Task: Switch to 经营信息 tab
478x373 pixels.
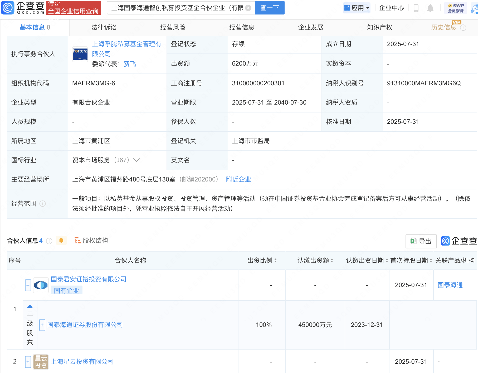Action: pyautogui.click(x=242, y=27)
